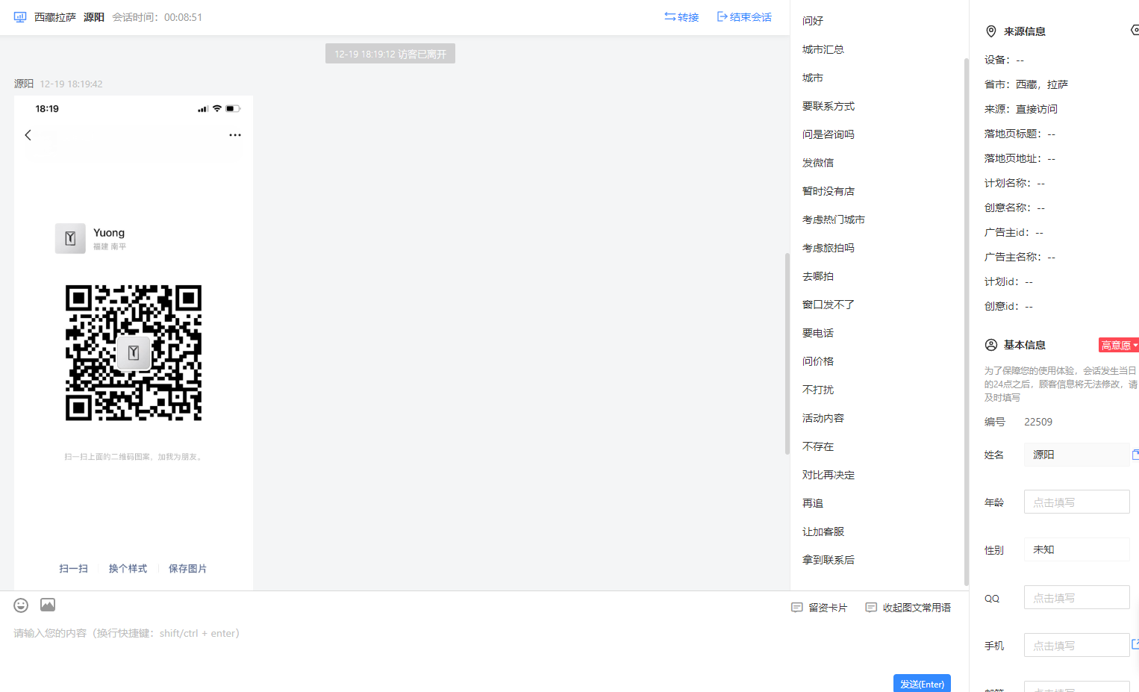This screenshot has height=692, width=1139.
Task: Choose the 再追 quick reply
Action: click(813, 503)
